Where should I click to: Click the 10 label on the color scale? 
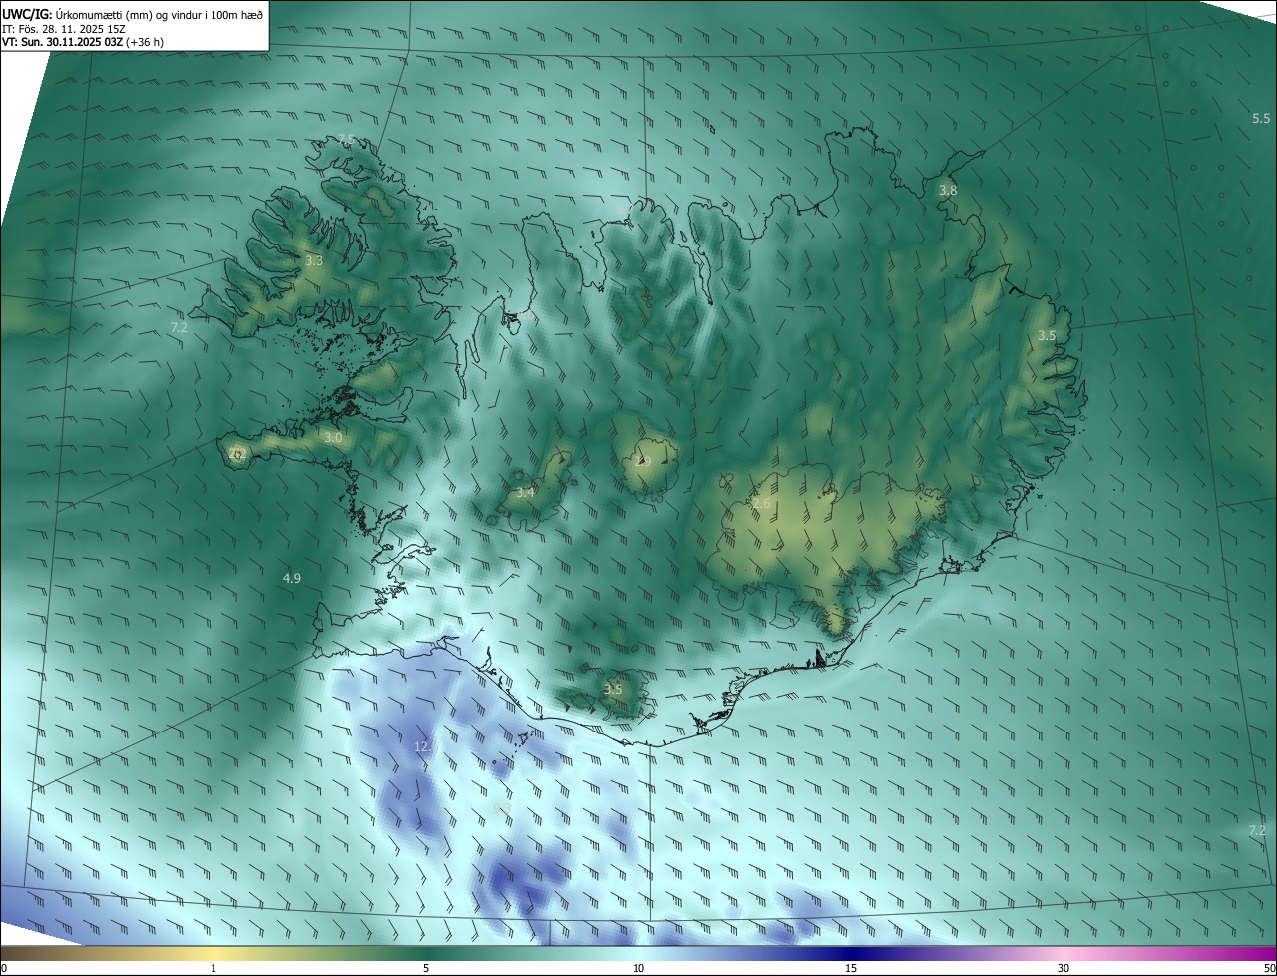[638, 968]
